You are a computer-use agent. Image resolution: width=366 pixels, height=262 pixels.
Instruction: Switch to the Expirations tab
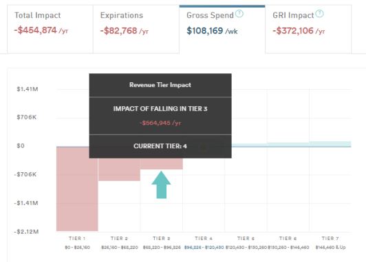(x=136, y=29)
